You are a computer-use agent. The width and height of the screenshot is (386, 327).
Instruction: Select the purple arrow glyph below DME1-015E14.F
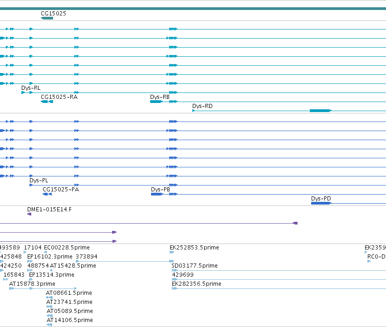coord(29,214)
